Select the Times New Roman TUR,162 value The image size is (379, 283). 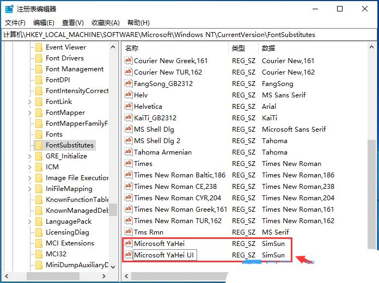(x=178, y=220)
